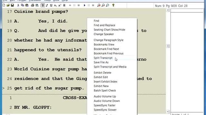
Task: Click line 18 "Yes, I did."
Action: coord(53,21)
